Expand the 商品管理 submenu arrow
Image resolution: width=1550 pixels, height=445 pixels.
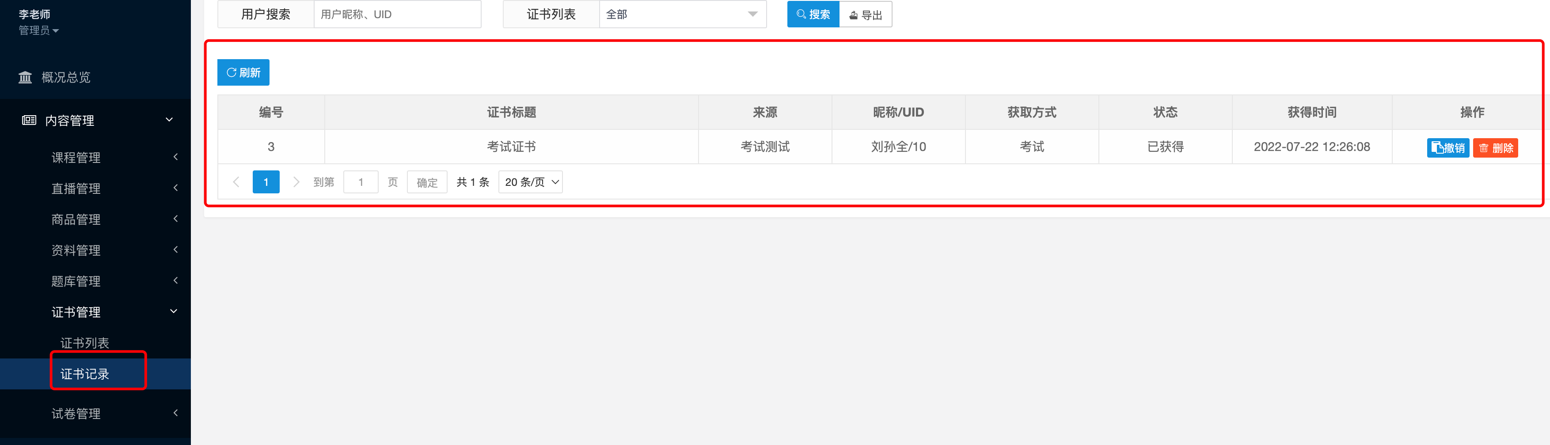click(x=175, y=219)
